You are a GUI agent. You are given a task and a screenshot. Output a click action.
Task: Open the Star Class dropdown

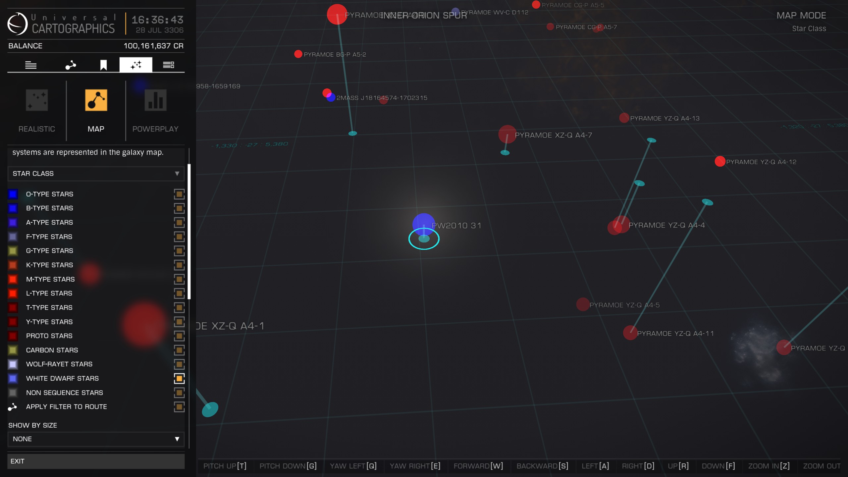pyautogui.click(x=96, y=174)
